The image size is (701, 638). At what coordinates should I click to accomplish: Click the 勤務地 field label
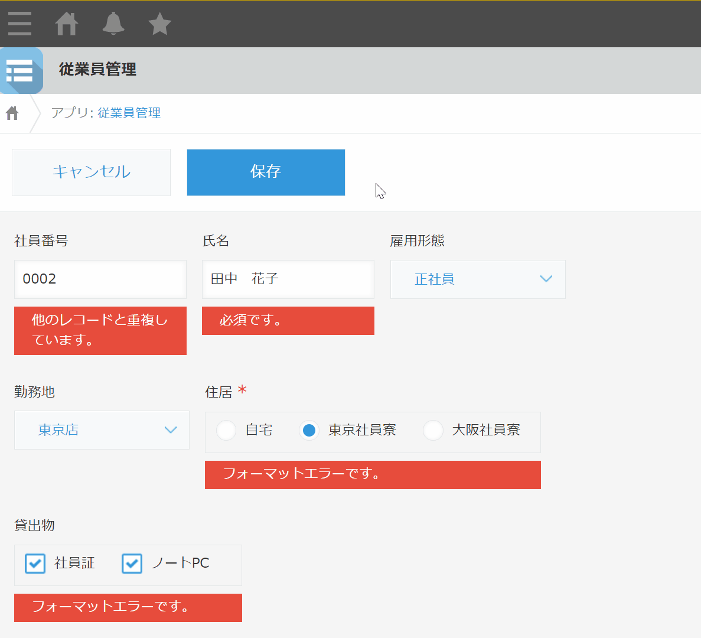tap(34, 392)
